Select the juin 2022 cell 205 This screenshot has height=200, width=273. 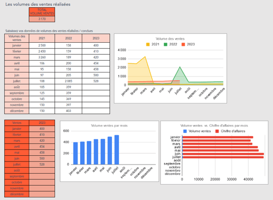point(68,75)
